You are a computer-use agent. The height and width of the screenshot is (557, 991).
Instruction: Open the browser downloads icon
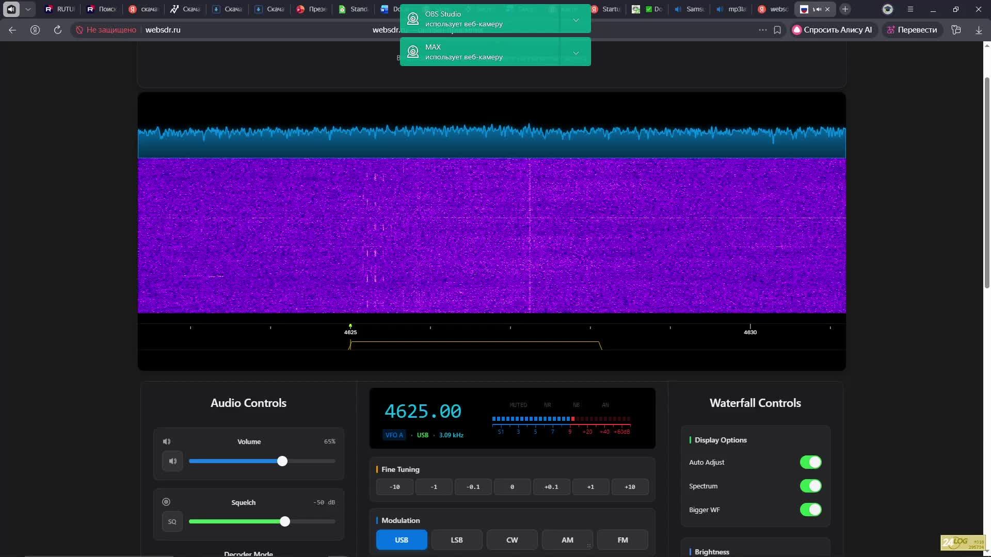point(979,30)
